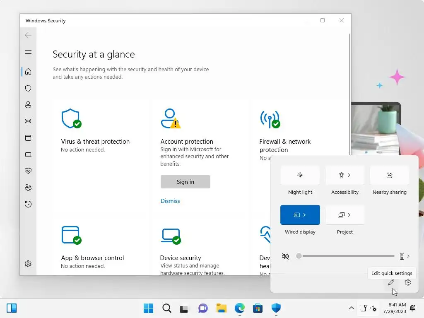Open Account protection person icon in the sidebar

(x=28, y=105)
